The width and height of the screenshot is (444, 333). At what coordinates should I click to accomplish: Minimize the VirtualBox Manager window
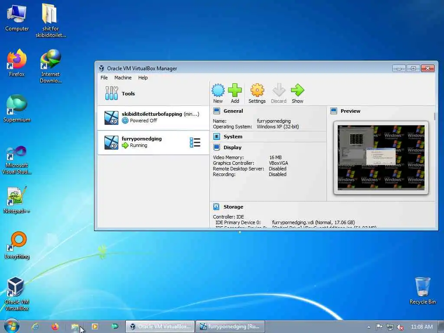[399, 68]
